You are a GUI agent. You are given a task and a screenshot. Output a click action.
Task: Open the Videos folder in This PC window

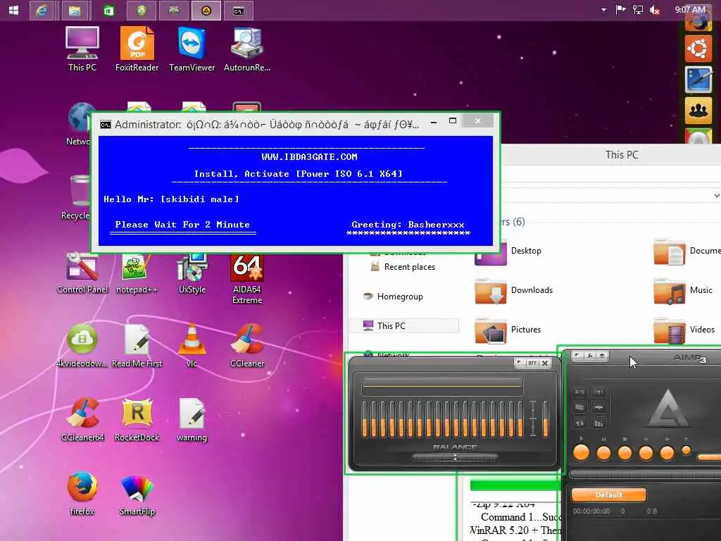coord(684,330)
